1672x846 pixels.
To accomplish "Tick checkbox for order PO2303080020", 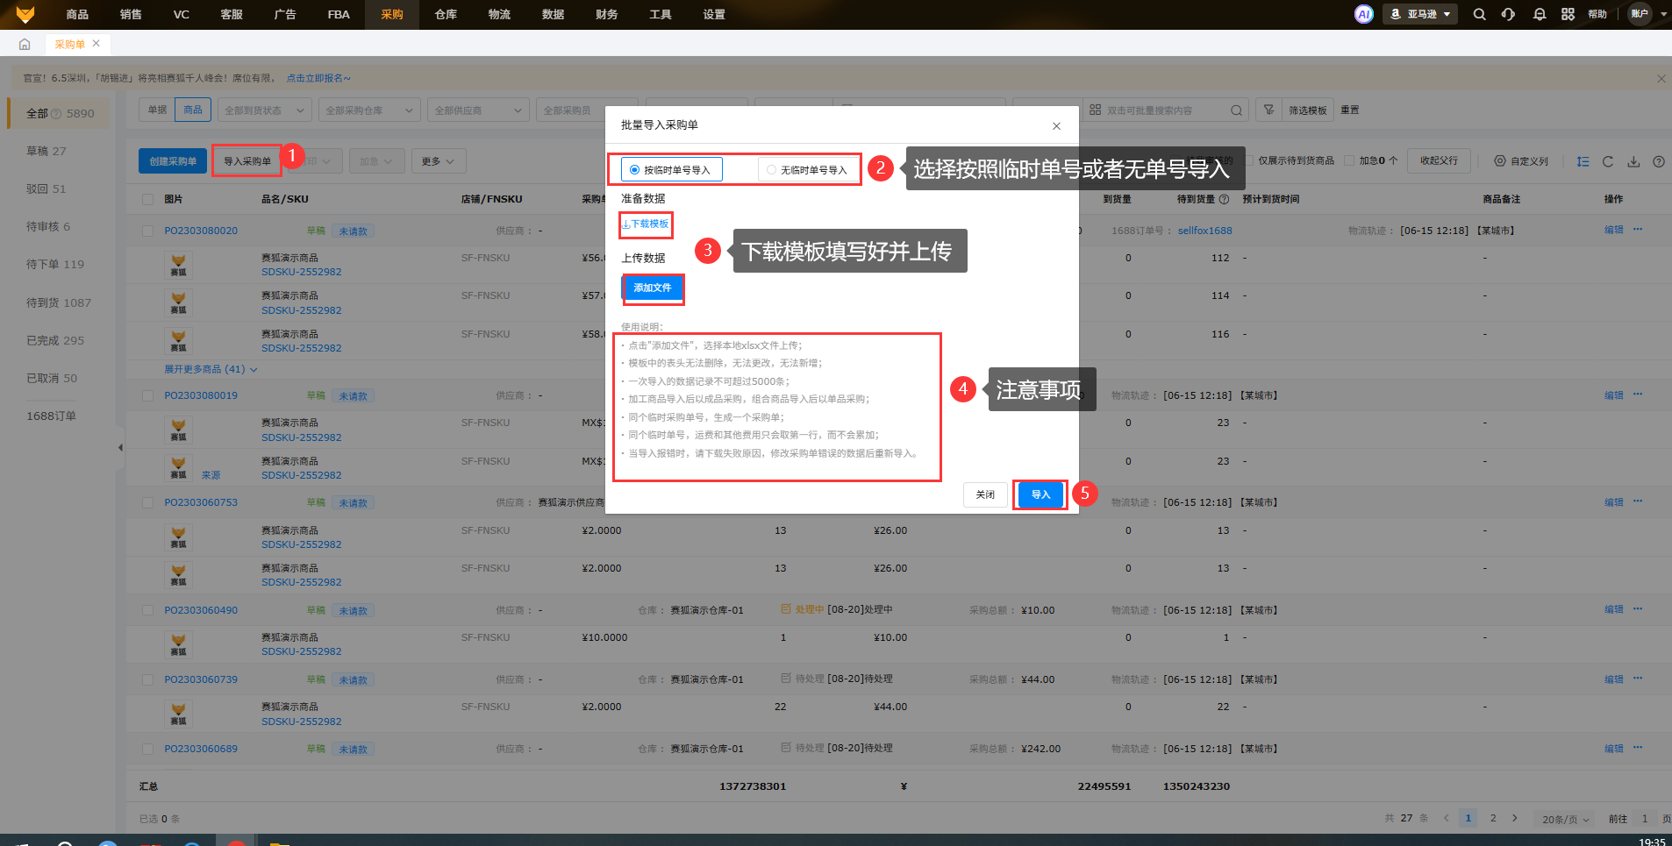I will [147, 231].
